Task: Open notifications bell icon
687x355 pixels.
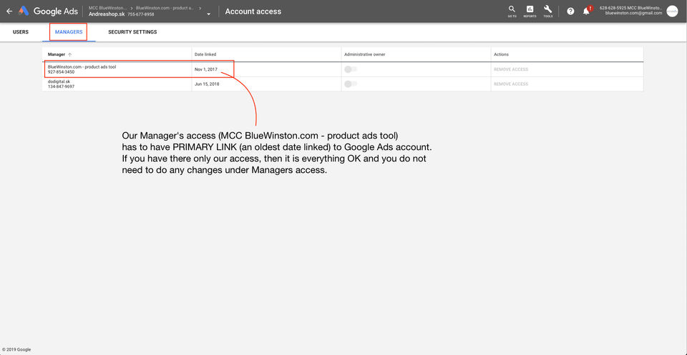Action: [586, 11]
